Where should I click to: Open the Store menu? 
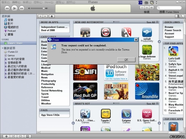(x=49, y=2)
